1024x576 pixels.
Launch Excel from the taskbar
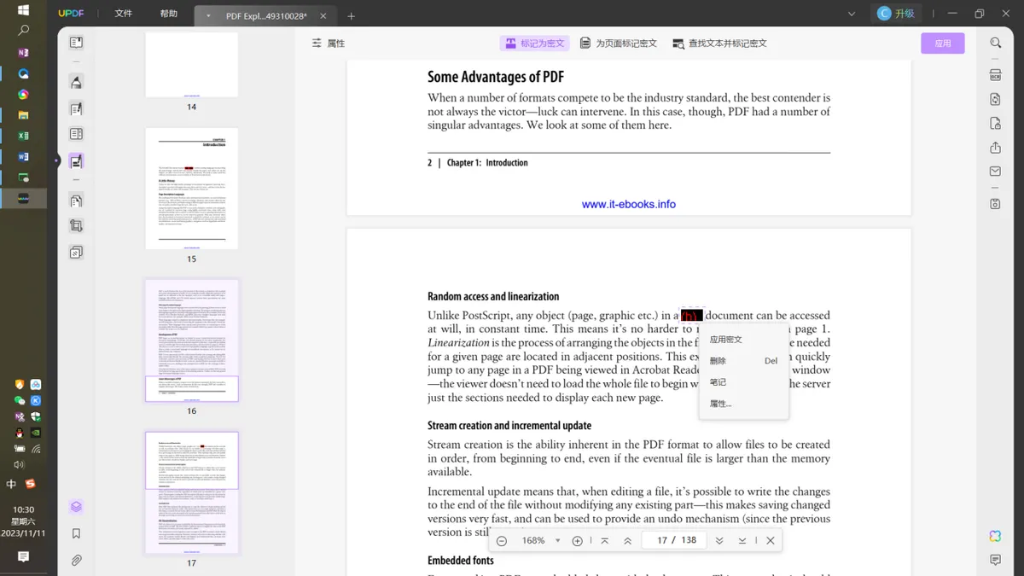pyautogui.click(x=23, y=136)
